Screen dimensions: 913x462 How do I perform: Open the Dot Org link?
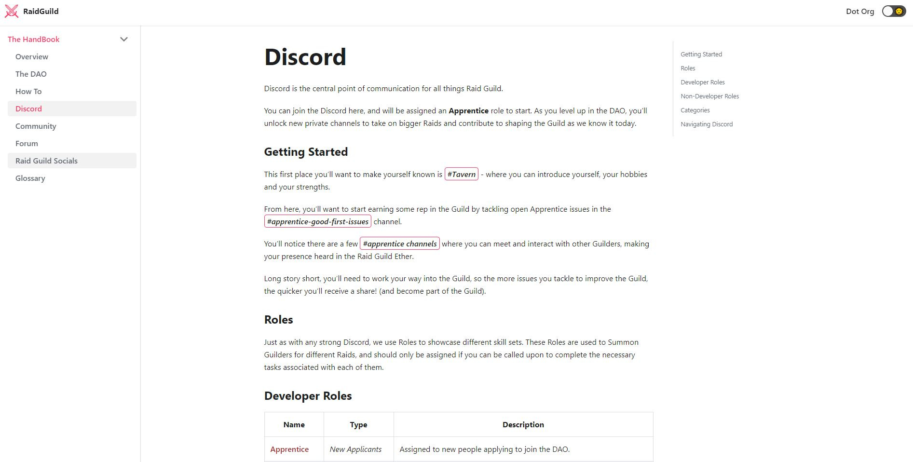pos(860,11)
